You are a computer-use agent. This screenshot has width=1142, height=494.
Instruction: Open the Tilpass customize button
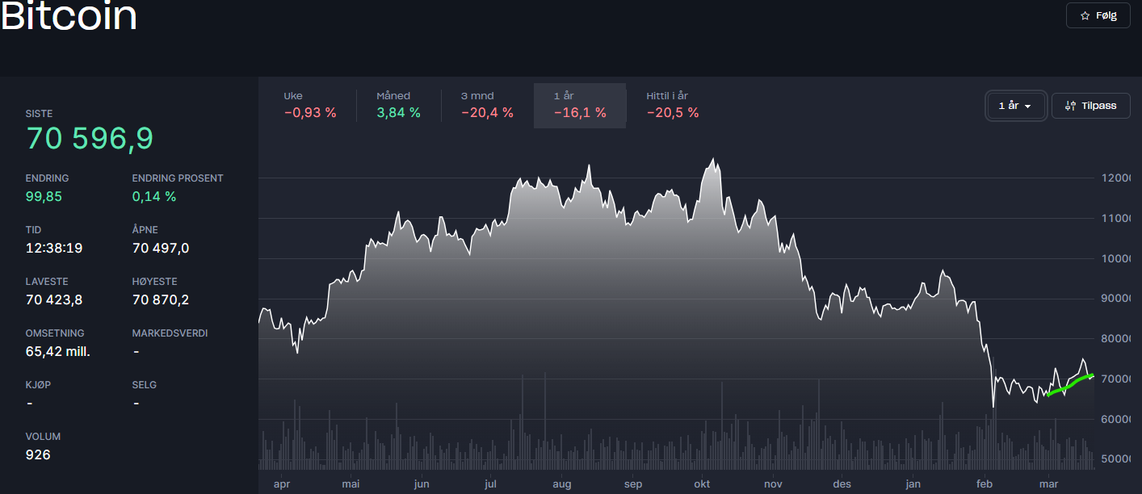point(1090,106)
